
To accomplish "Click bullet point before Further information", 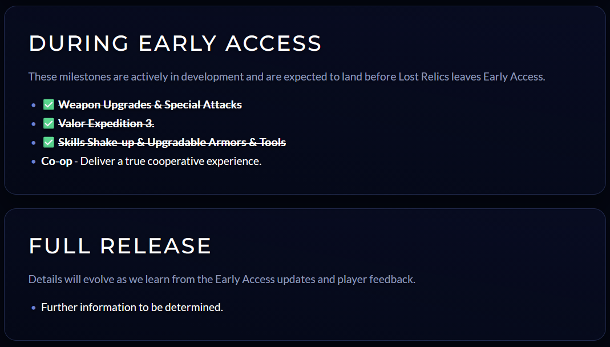I will point(34,308).
